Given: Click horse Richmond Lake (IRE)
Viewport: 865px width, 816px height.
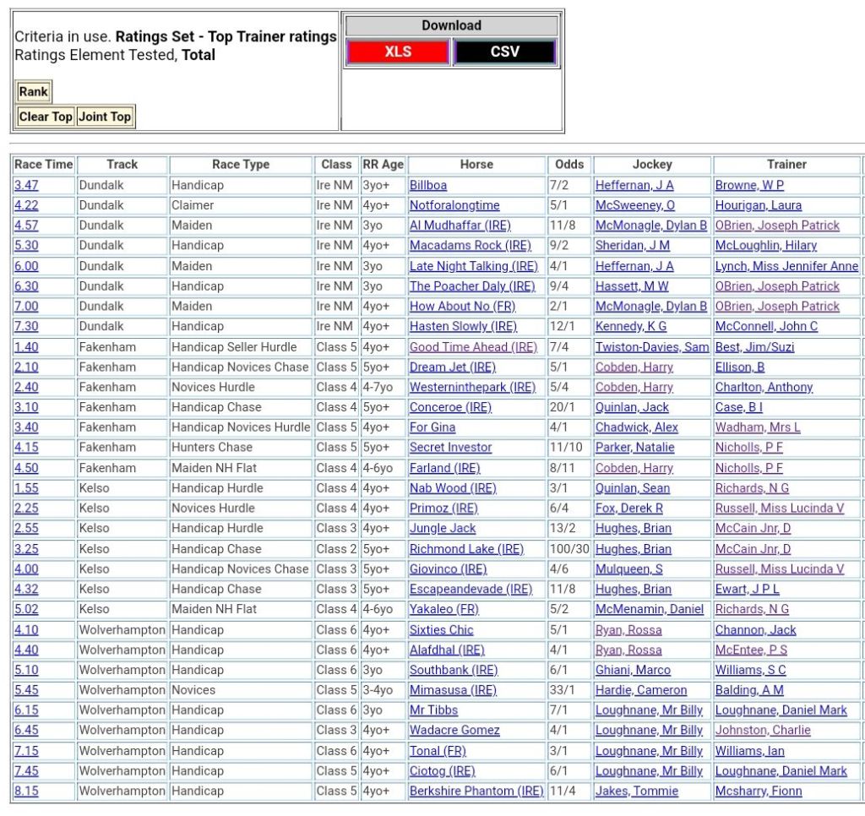Looking at the screenshot, I should 466,549.
